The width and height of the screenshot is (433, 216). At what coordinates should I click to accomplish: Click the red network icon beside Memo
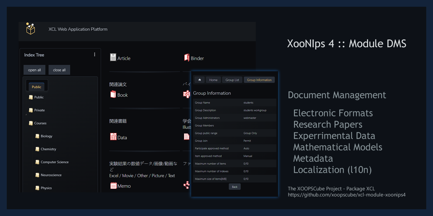coord(186,185)
